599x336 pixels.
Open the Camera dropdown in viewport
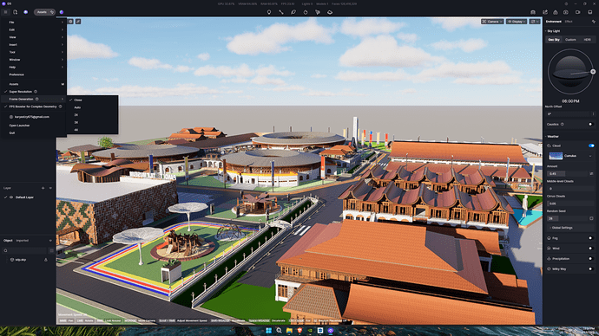point(492,22)
